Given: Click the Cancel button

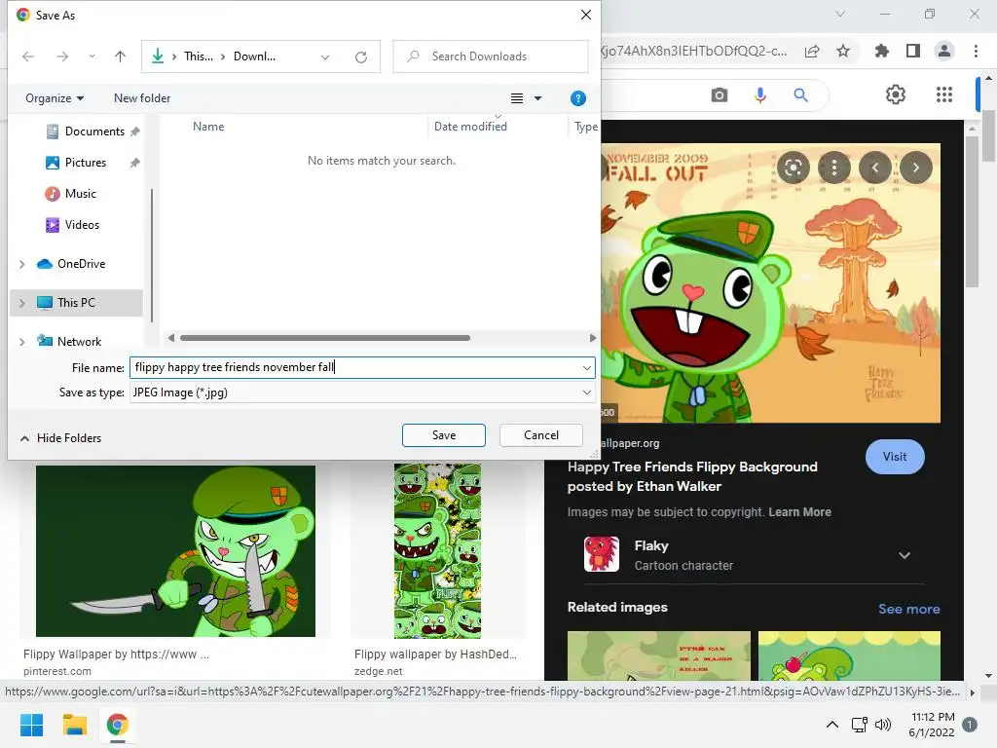Looking at the screenshot, I should pos(541,435).
